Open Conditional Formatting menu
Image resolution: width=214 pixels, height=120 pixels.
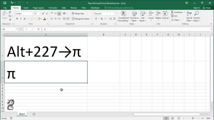(x=123, y=16)
